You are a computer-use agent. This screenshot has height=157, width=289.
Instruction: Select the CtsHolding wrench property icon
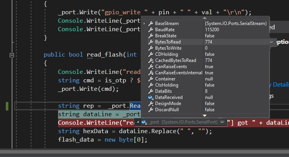click(151, 85)
